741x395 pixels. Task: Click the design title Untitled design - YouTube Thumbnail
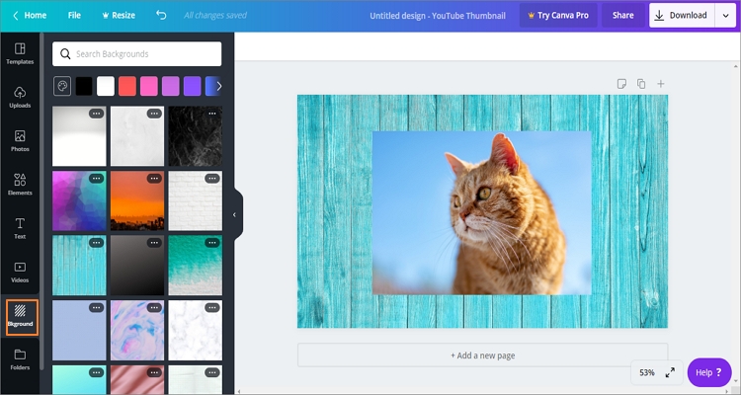(x=438, y=16)
